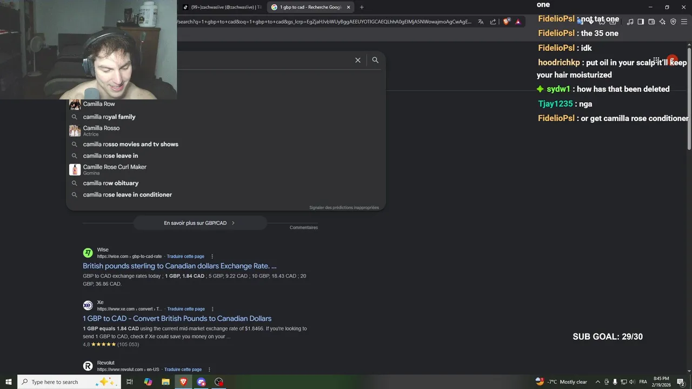Open the Windows Start menu
The width and height of the screenshot is (692, 389).
point(8,382)
